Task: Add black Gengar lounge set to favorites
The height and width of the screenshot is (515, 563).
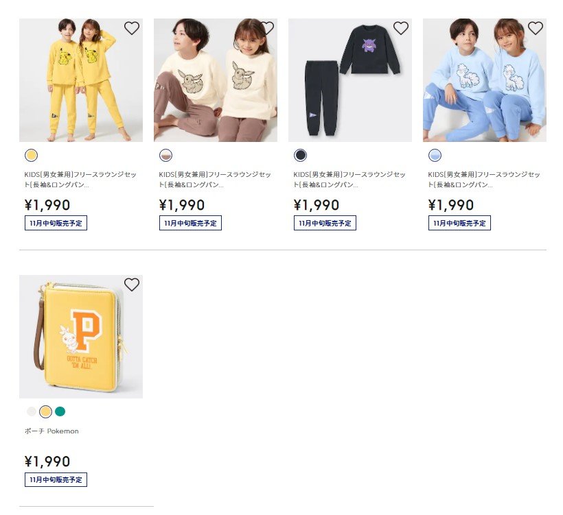Action: tap(401, 28)
